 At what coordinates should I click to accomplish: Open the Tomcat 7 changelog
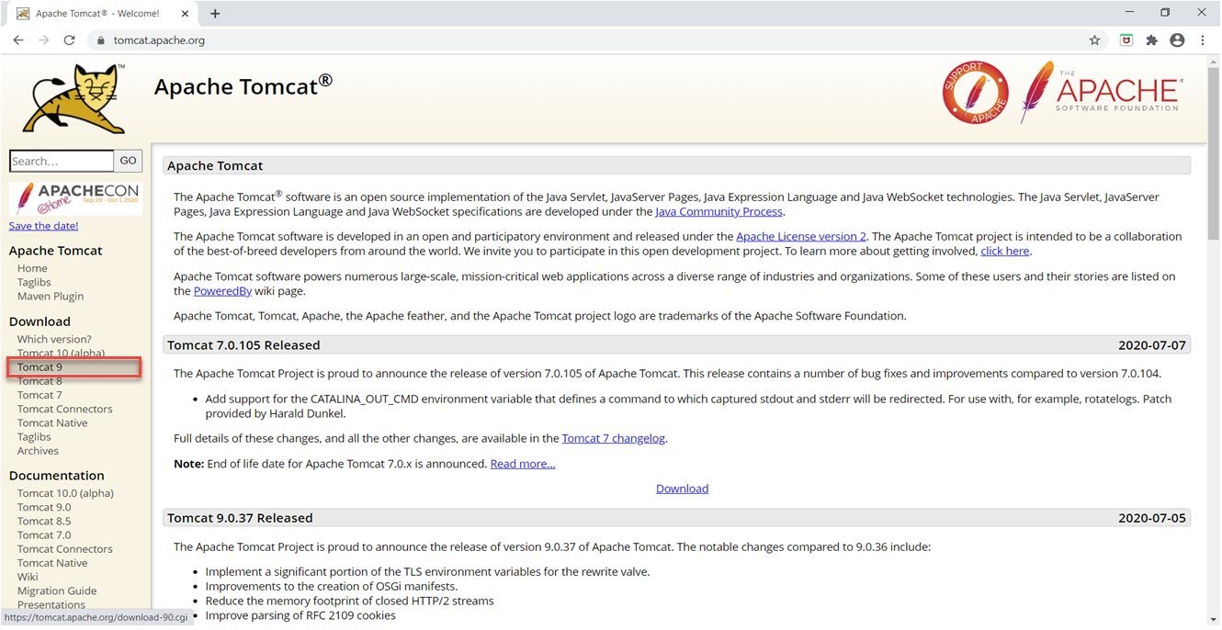pyautogui.click(x=613, y=438)
